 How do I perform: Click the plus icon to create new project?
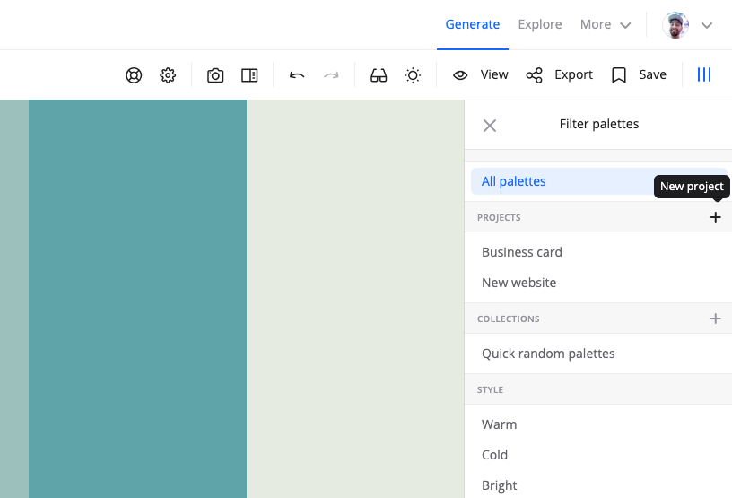tap(715, 217)
